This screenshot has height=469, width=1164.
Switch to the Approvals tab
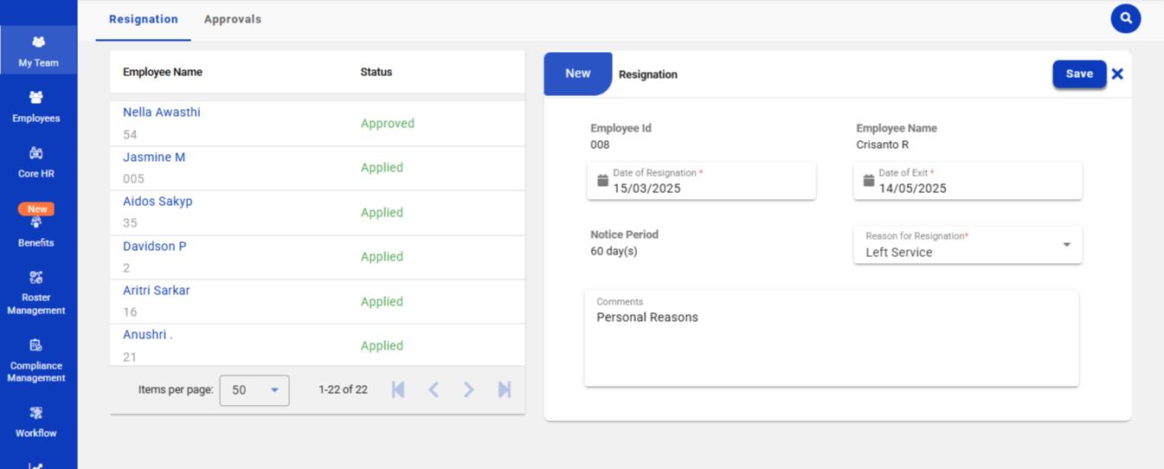point(232,19)
